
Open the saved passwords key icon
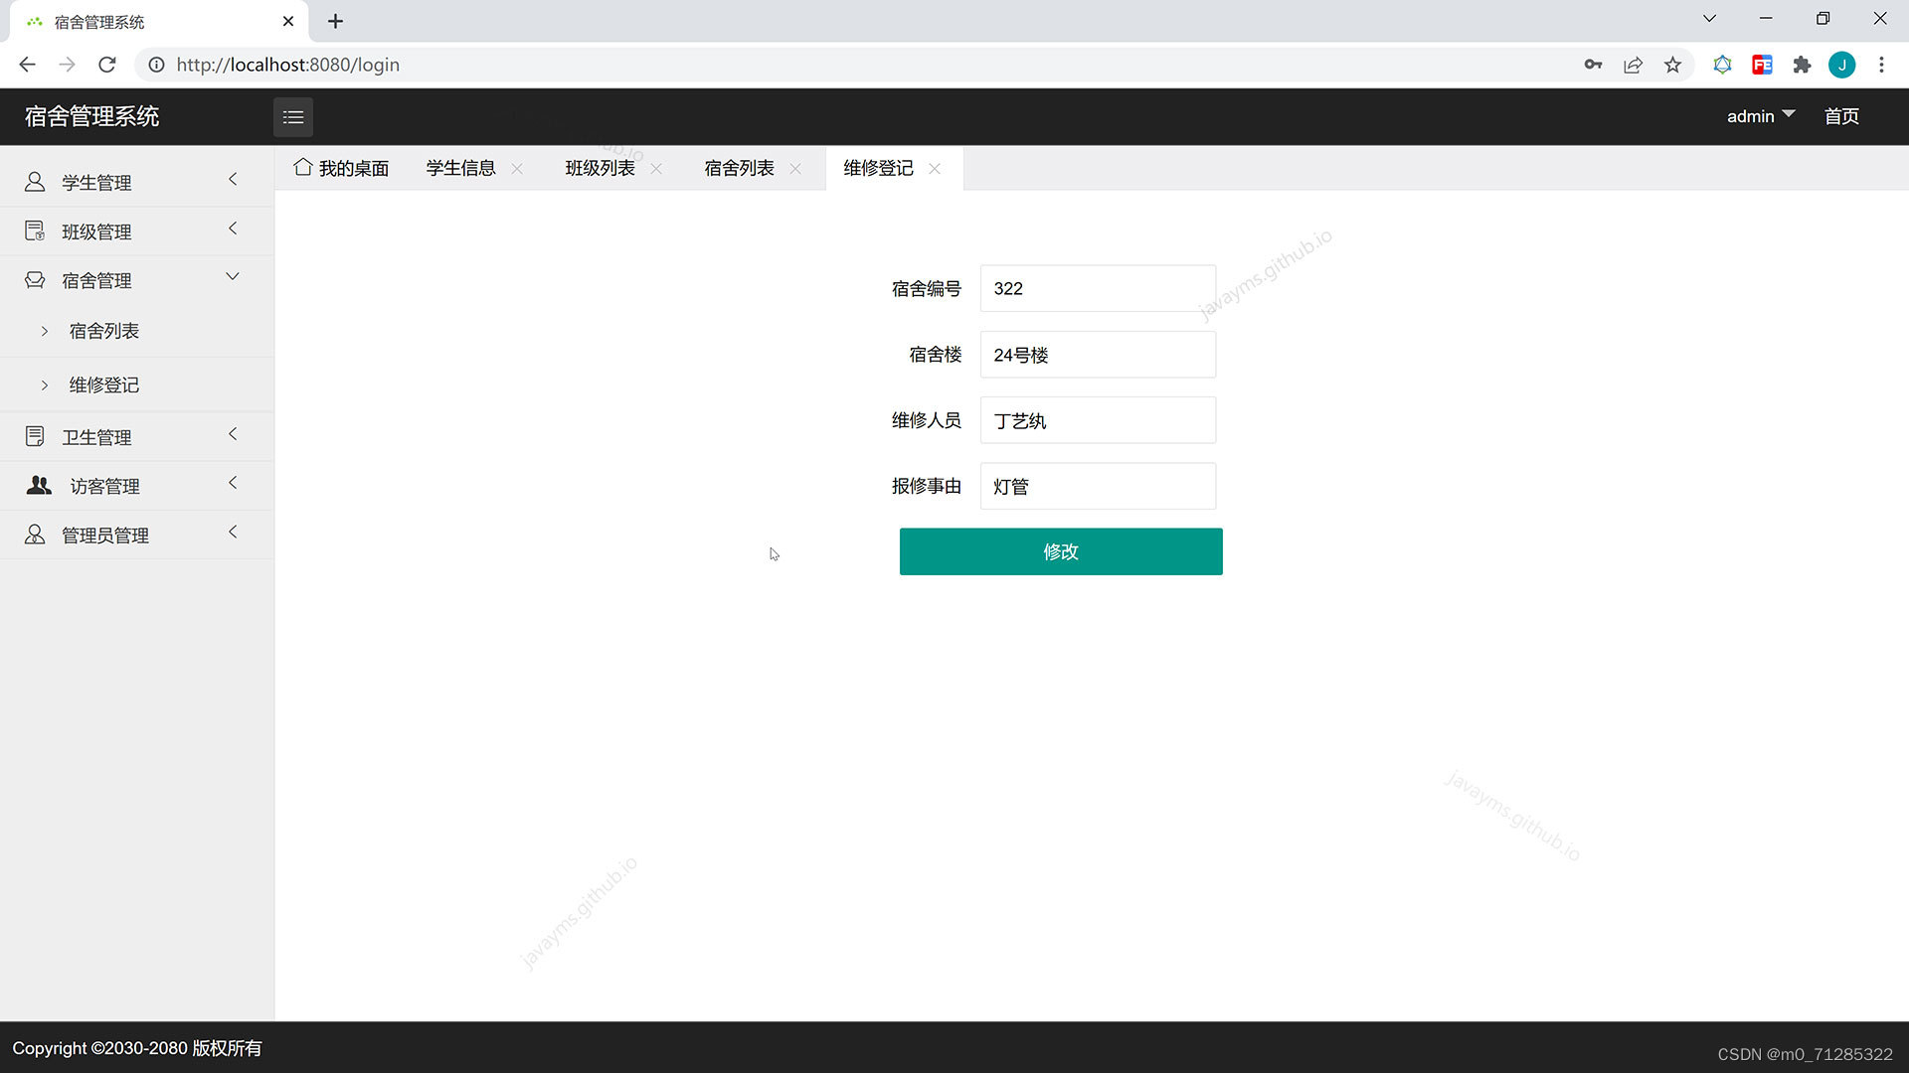point(1593,65)
